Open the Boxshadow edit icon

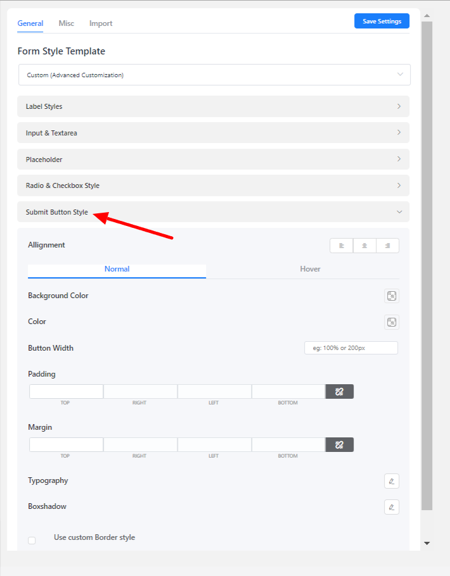(392, 507)
